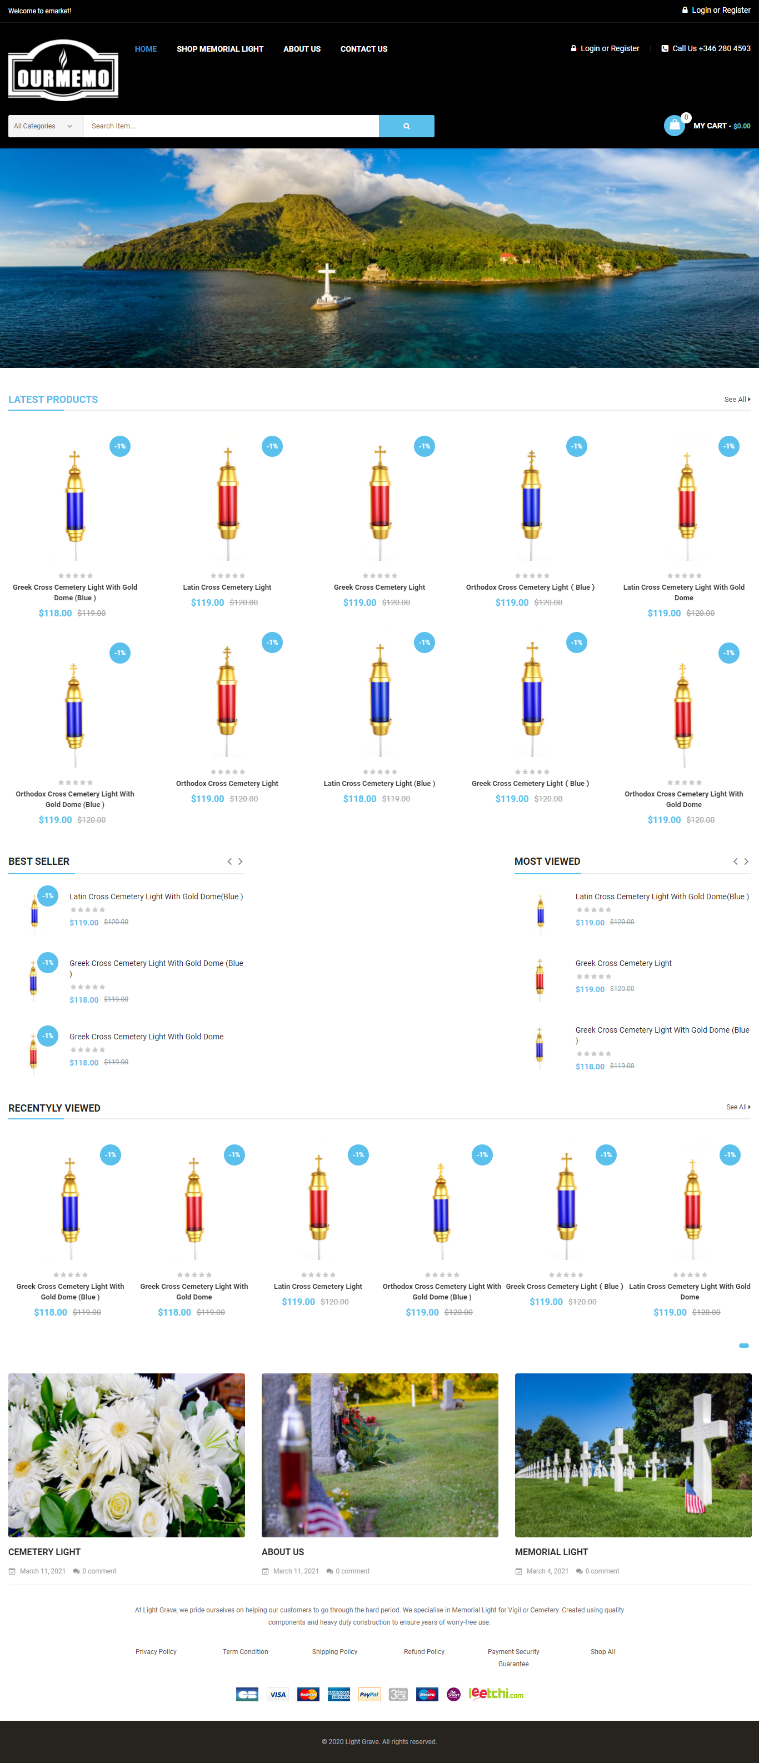The height and width of the screenshot is (1763, 759).
Task: Click the OURMEMO logo
Action: click(x=63, y=71)
